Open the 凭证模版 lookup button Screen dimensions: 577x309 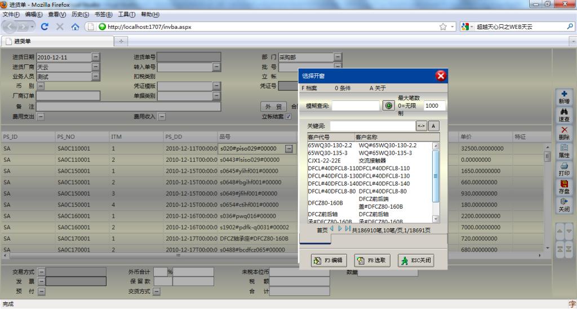click(216, 86)
